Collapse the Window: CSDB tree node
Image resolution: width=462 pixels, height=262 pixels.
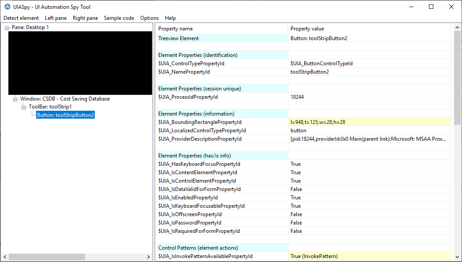tap(15, 99)
